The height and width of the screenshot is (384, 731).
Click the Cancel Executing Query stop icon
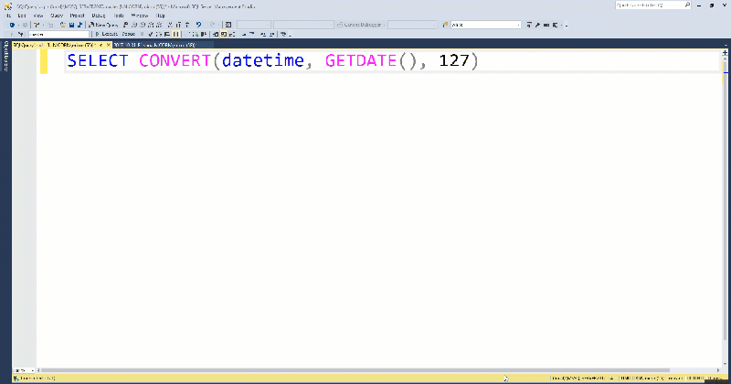pos(142,34)
